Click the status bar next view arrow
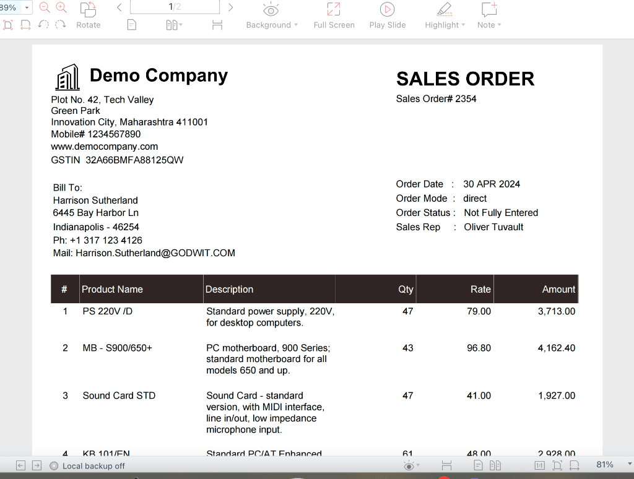Screen dimensions: 634x479 point(37,465)
